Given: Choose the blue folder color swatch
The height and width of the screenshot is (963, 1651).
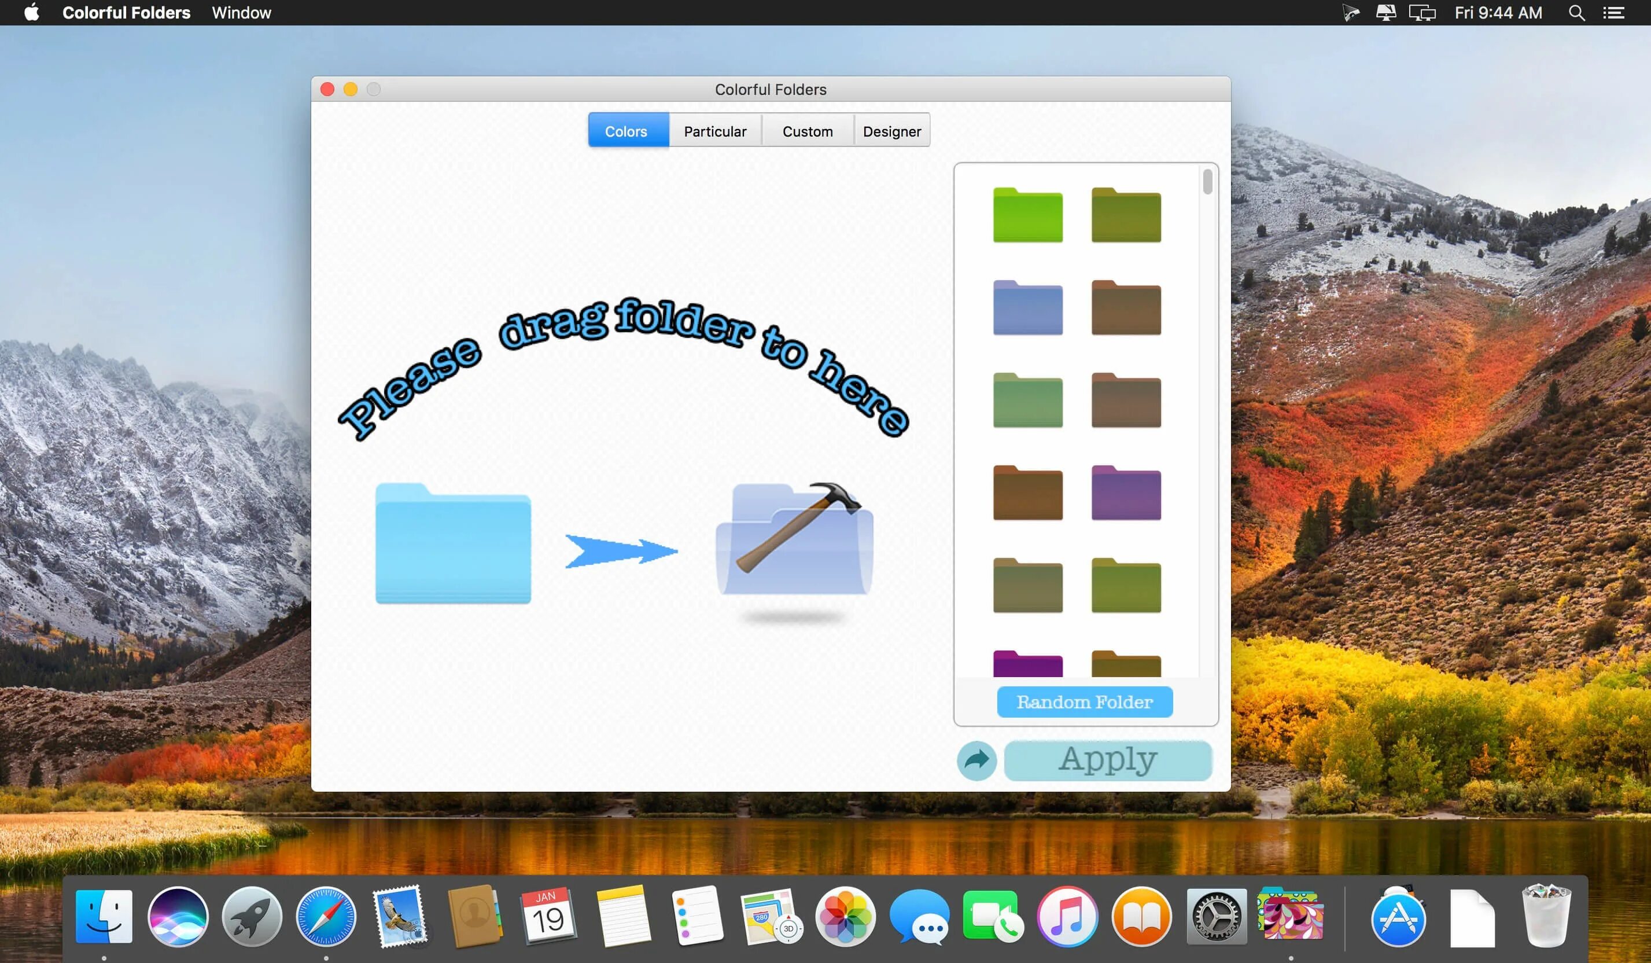Looking at the screenshot, I should click(1027, 308).
